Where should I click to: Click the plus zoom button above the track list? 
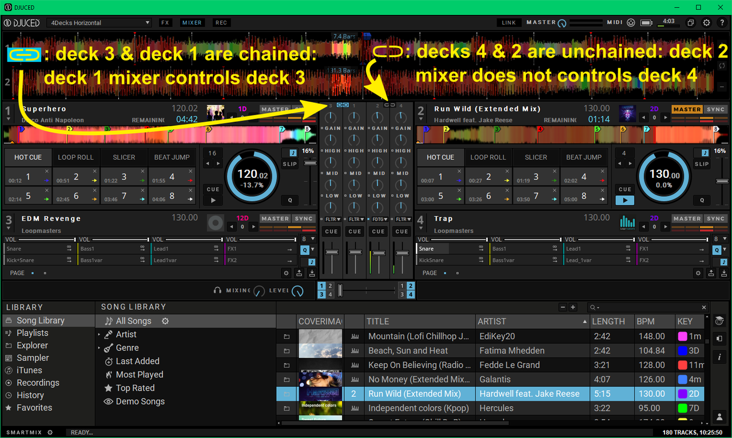tap(573, 308)
